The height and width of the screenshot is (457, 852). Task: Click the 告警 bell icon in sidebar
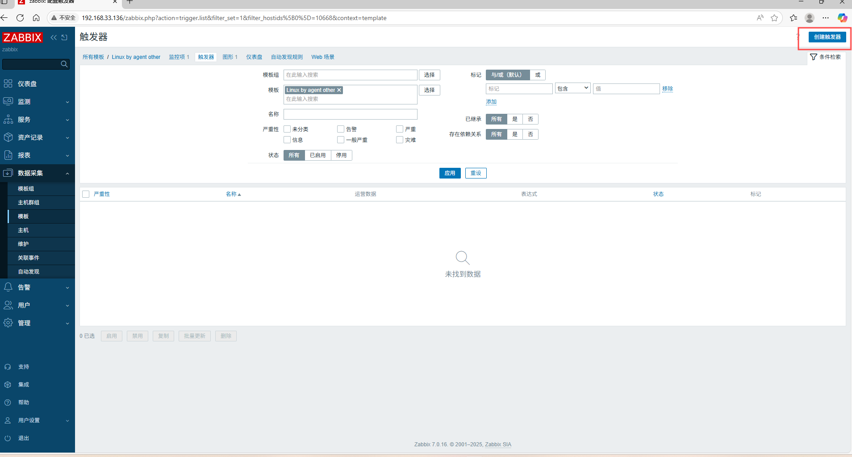point(8,287)
